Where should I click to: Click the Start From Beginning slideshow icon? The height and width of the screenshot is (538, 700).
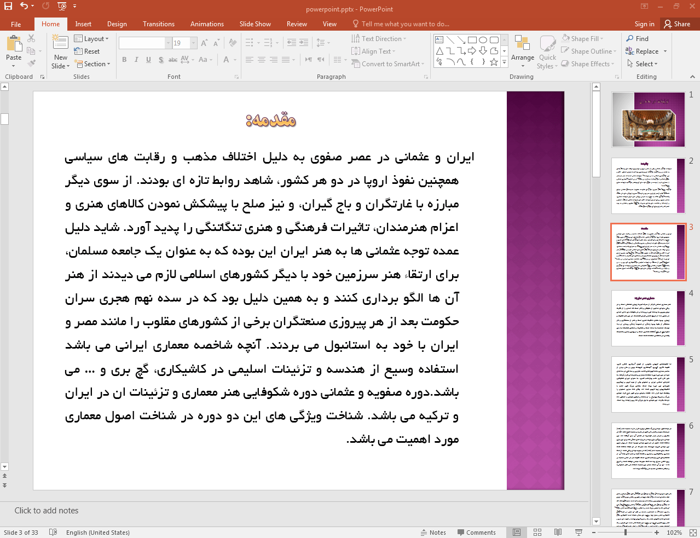pos(61,6)
